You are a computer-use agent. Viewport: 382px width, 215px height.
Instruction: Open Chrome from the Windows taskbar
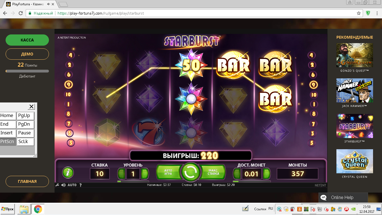pyautogui.click(x=38, y=209)
